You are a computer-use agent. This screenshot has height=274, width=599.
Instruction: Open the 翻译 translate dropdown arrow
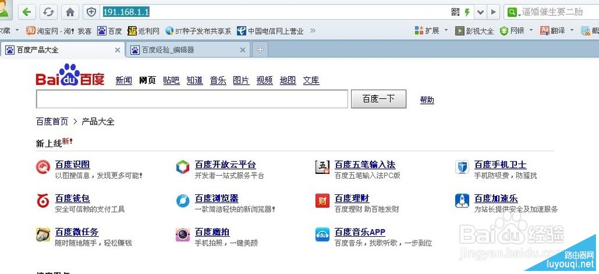point(571,31)
